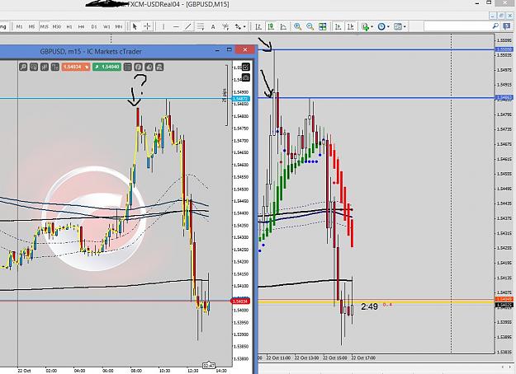This screenshot has height=374, width=516.
Task: Switch MT4 chart to candlesticks
Action: coord(271,26)
